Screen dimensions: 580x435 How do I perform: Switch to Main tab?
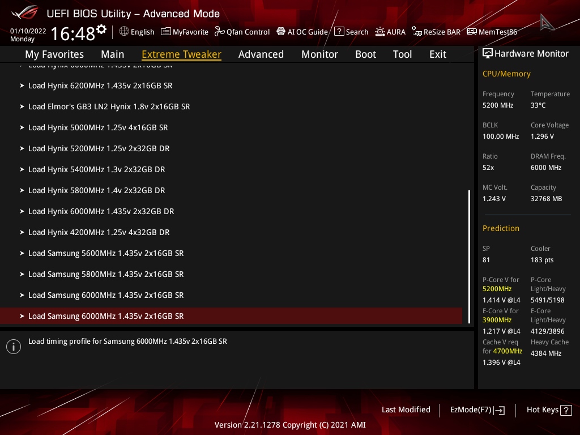click(x=113, y=54)
